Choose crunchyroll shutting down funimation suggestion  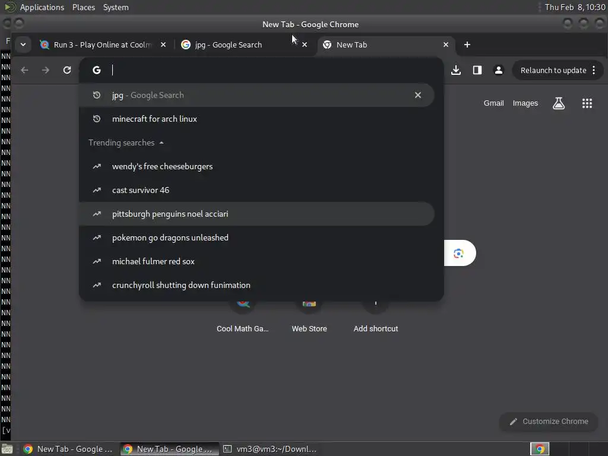pyautogui.click(x=256, y=285)
